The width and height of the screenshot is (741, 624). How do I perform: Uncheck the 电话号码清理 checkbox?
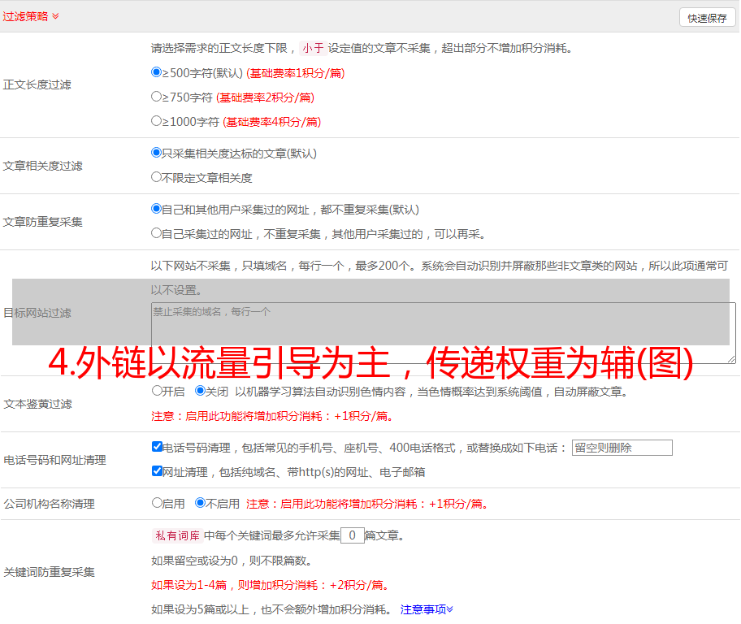tap(157, 447)
